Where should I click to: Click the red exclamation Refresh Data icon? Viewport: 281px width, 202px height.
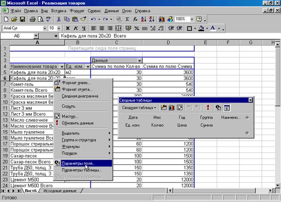(x=208, y=107)
